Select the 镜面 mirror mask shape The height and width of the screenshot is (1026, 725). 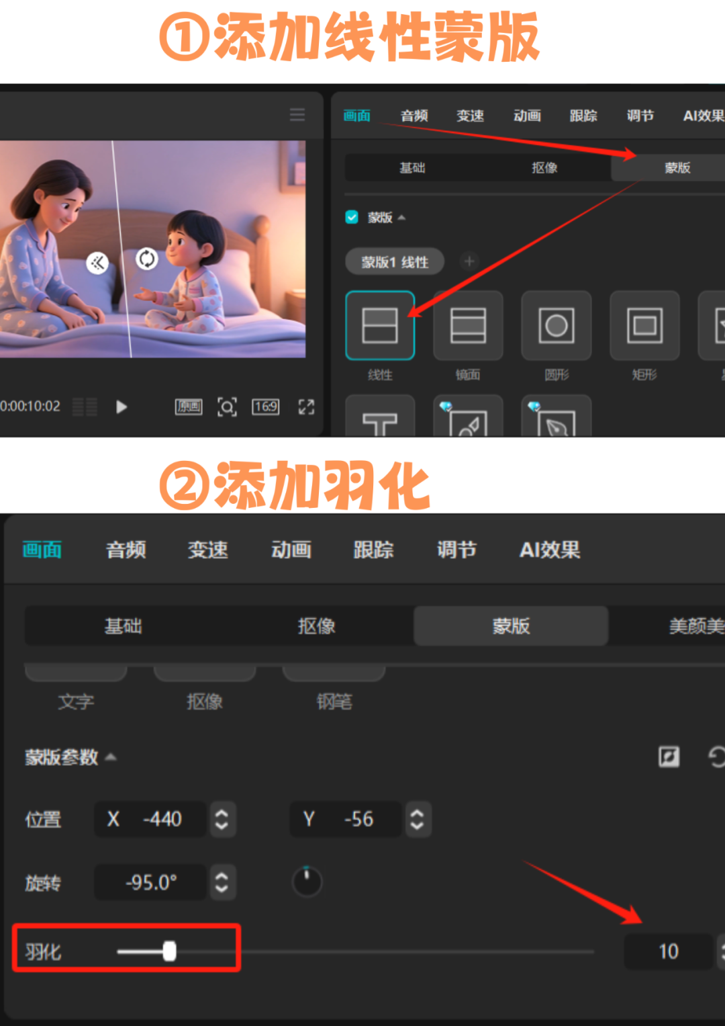(x=468, y=325)
